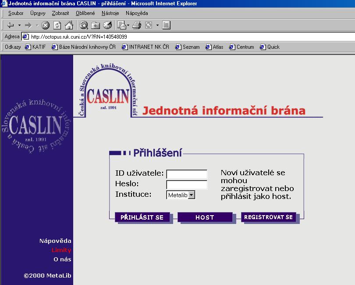The height and width of the screenshot is (285, 355).
Task: Click the lined-page icon ending the toolbar
Action: point(166,25)
